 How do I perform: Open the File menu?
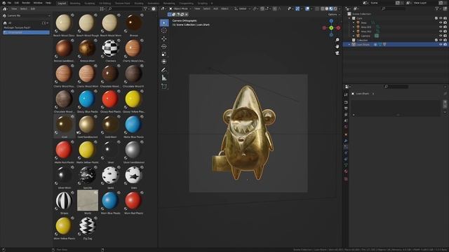pos(9,3)
